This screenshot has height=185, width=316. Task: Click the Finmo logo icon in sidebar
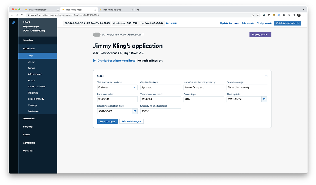tap(13, 23)
